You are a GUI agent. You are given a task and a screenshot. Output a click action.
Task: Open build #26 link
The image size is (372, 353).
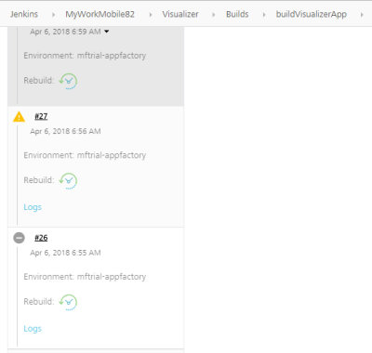(41, 238)
